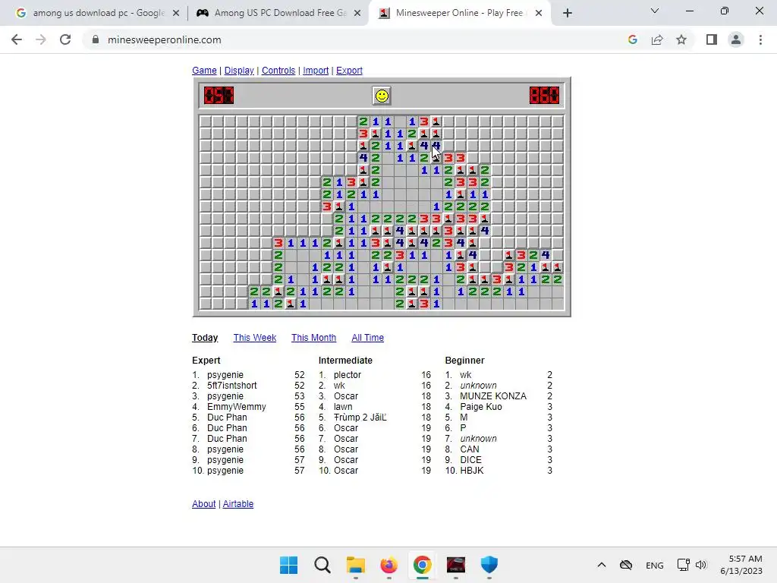Click beginner leaderboard entry Paige Kuo
This screenshot has height=583, width=777.
pyautogui.click(x=480, y=407)
